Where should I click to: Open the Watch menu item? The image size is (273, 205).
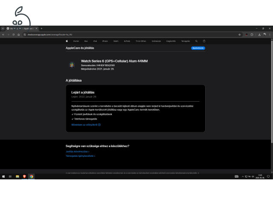pyautogui.click(x=116, y=41)
